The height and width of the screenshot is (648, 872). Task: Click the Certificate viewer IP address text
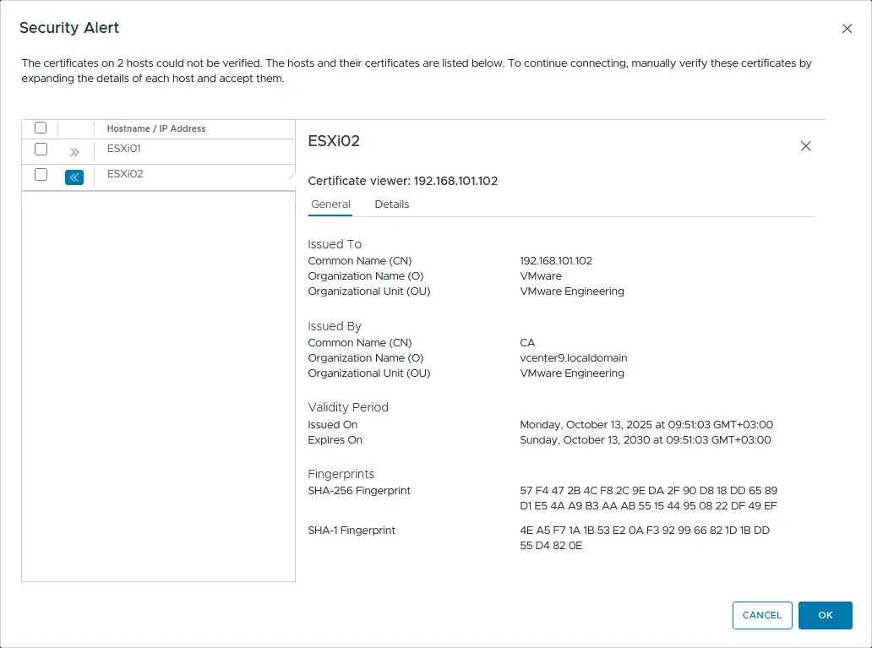pos(404,181)
